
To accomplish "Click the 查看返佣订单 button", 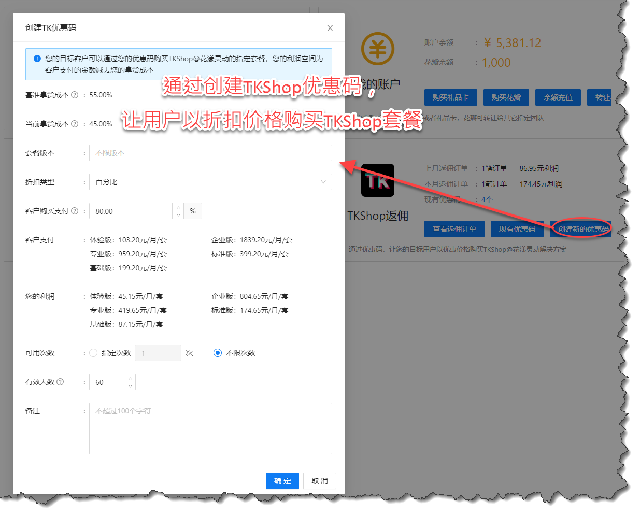I will [454, 229].
